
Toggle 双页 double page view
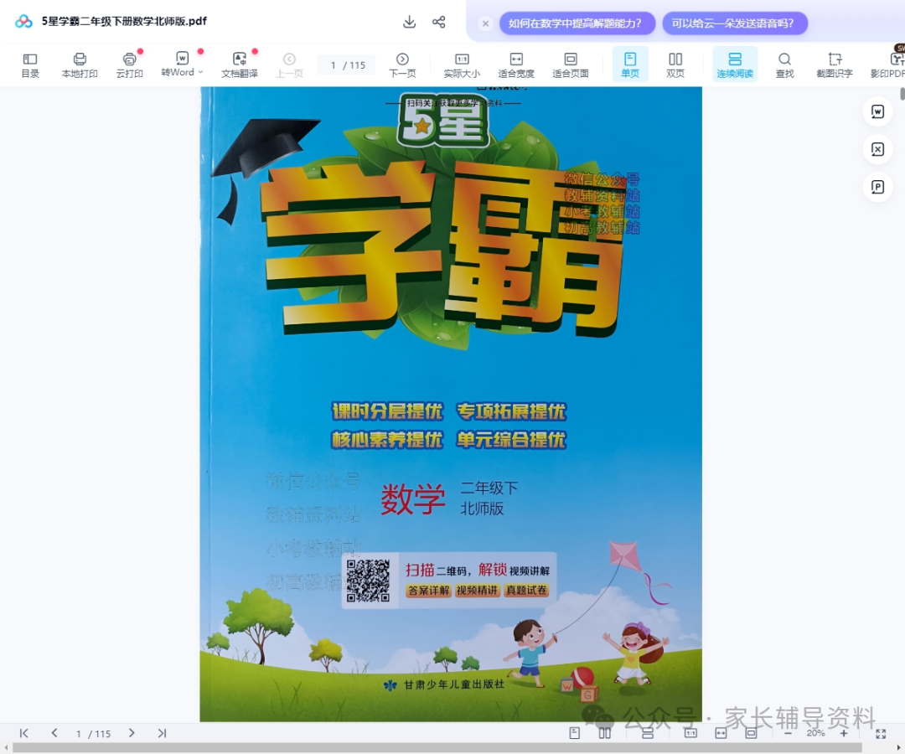pyautogui.click(x=675, y=65)
